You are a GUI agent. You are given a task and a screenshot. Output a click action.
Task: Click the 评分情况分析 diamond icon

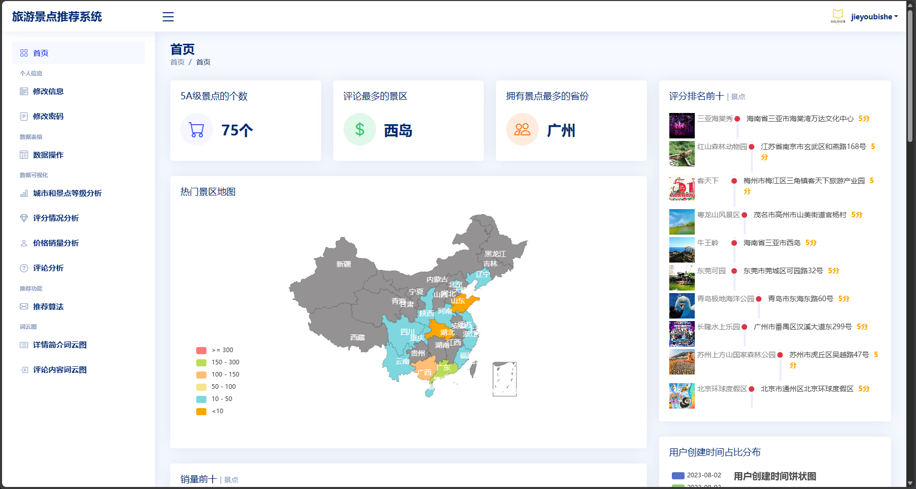pyautogui.click(x=24, y=218)
